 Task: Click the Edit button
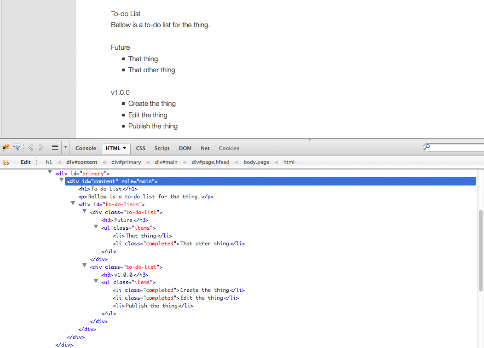tap(26, 162)
